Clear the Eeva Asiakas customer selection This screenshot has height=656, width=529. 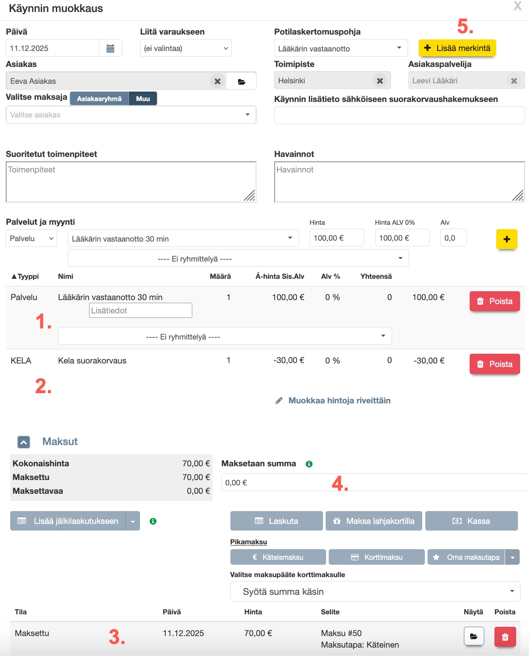click(217, 81)
